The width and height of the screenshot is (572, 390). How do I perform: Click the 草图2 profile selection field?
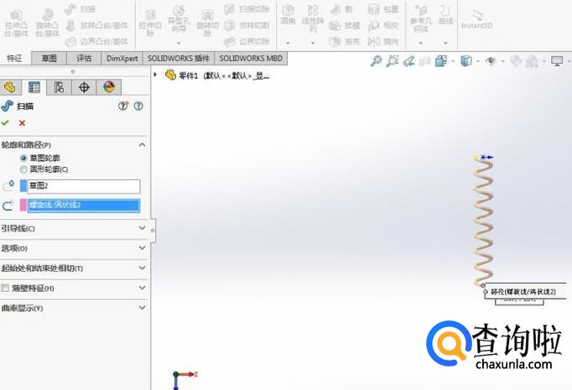point(82,186)
